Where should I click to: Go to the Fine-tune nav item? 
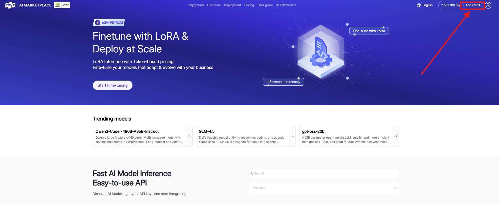[x=214, y=5]
